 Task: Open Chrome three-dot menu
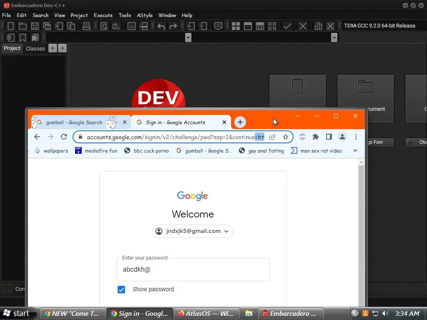coord(356,137)
